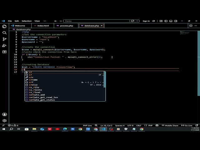Image resolution: width=200 pixels, height=150 pixels.
Task: Click the VS Code logo icon
Action: [x=3, y=21]
